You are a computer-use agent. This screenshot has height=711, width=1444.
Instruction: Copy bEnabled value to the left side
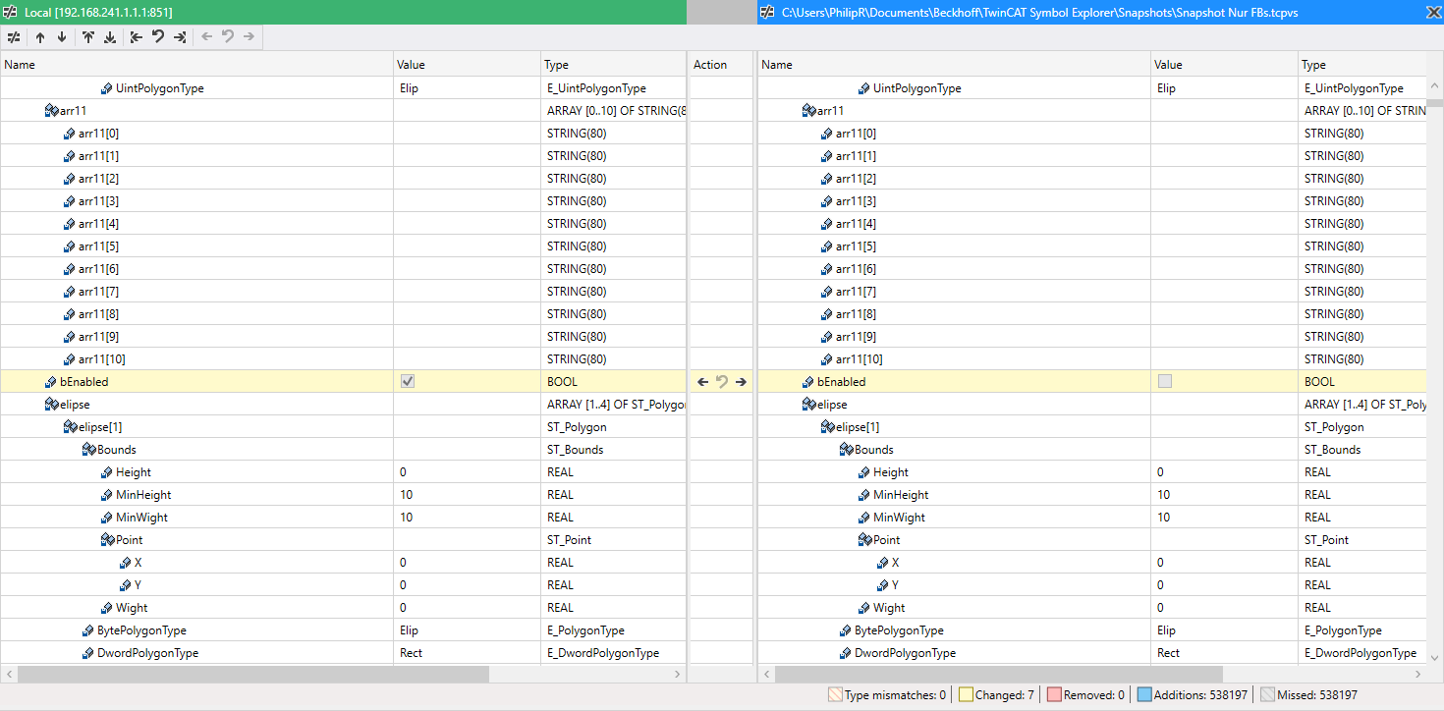(x=702, y=382)
